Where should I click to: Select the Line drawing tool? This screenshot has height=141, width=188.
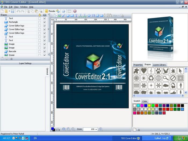pyautogui.click(x=64, y=16)
